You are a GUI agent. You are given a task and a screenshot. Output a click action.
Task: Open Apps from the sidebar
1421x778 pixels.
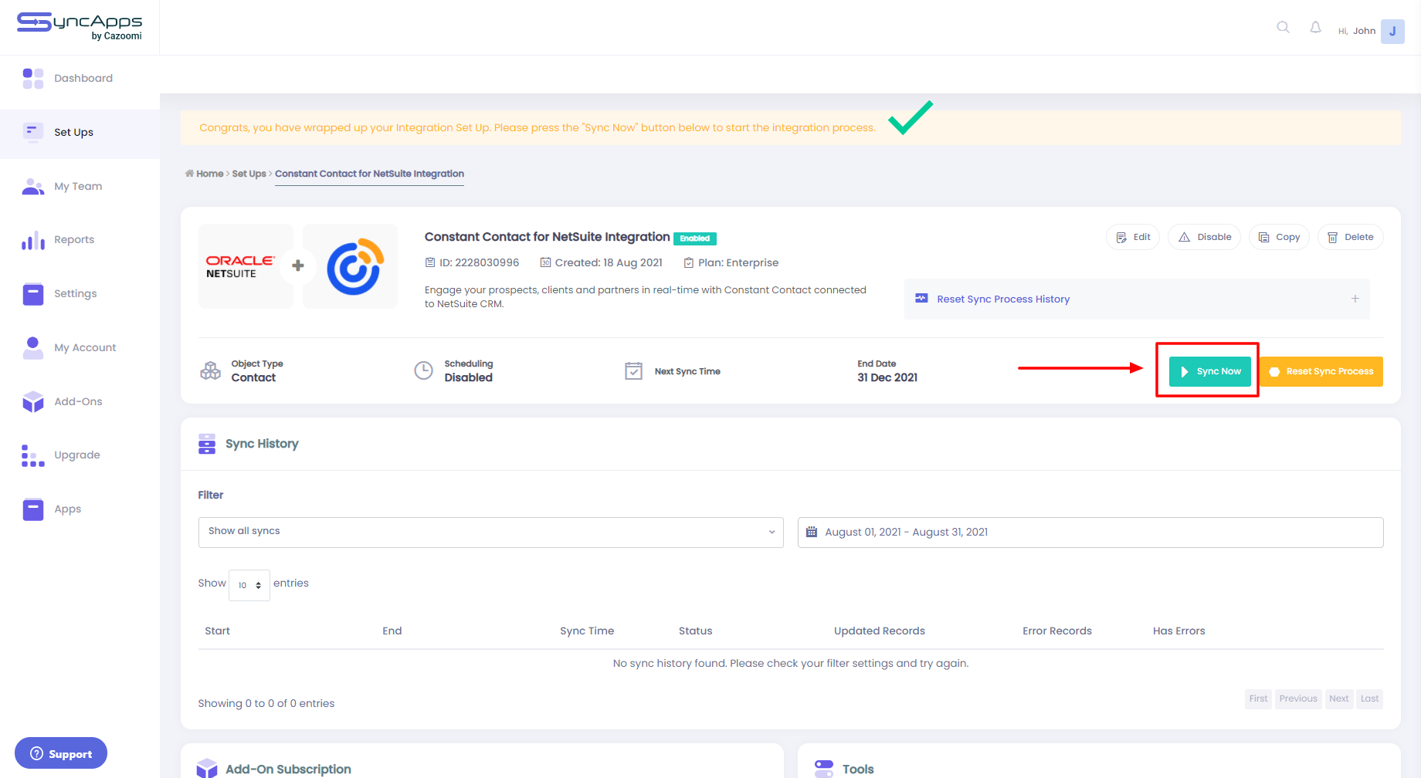pyautogui.click(x=80, y=509)
